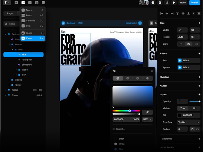Click the Opacity slider handle

(199, 102)
